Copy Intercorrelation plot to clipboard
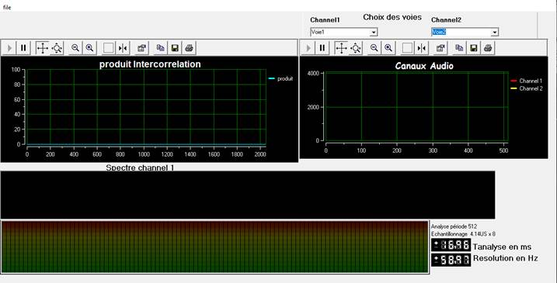 click(x=161, y=48)
